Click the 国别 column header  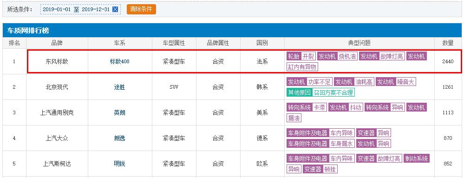(262, 43)
